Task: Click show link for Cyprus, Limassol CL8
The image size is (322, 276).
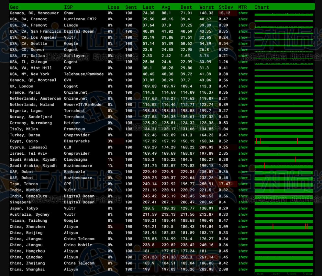Action: pyautogui.click(x=243, y=148)
